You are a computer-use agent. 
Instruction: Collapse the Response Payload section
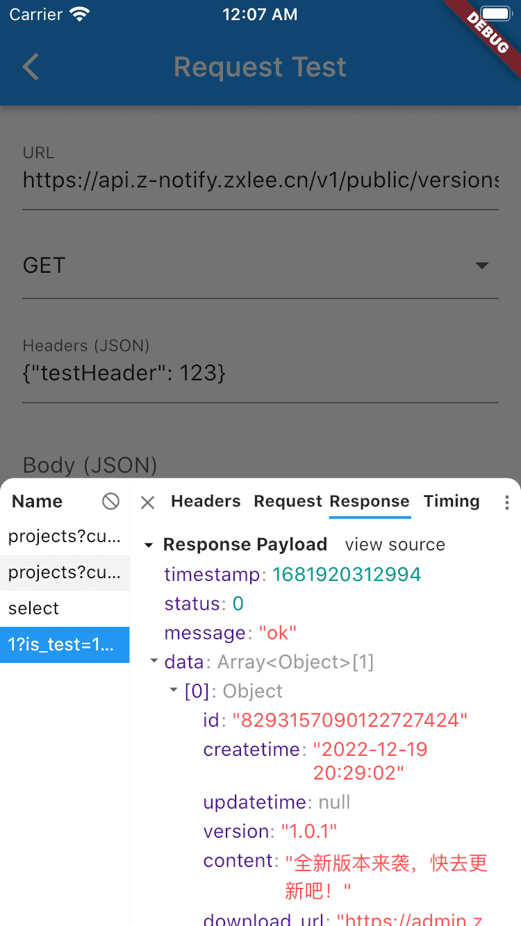[148, 546]
